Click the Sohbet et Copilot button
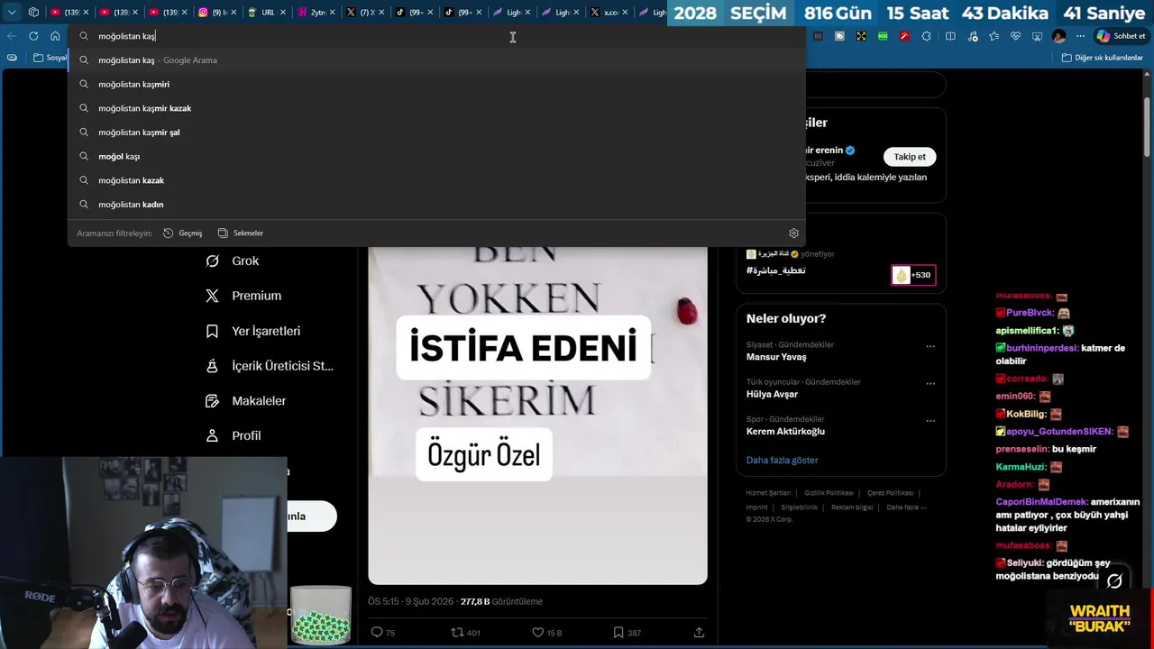 click(1120, 36)
